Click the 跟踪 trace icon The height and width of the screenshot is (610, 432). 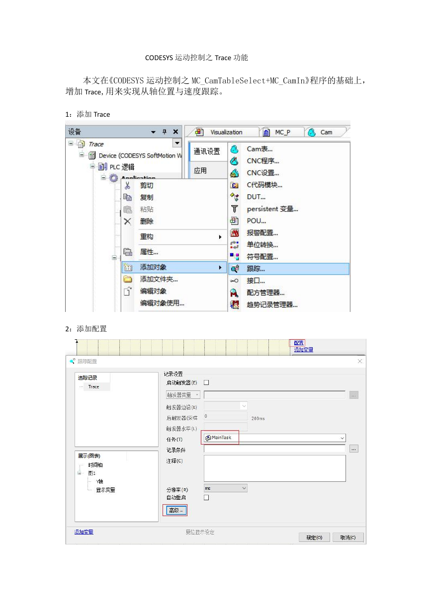point(235,269)
